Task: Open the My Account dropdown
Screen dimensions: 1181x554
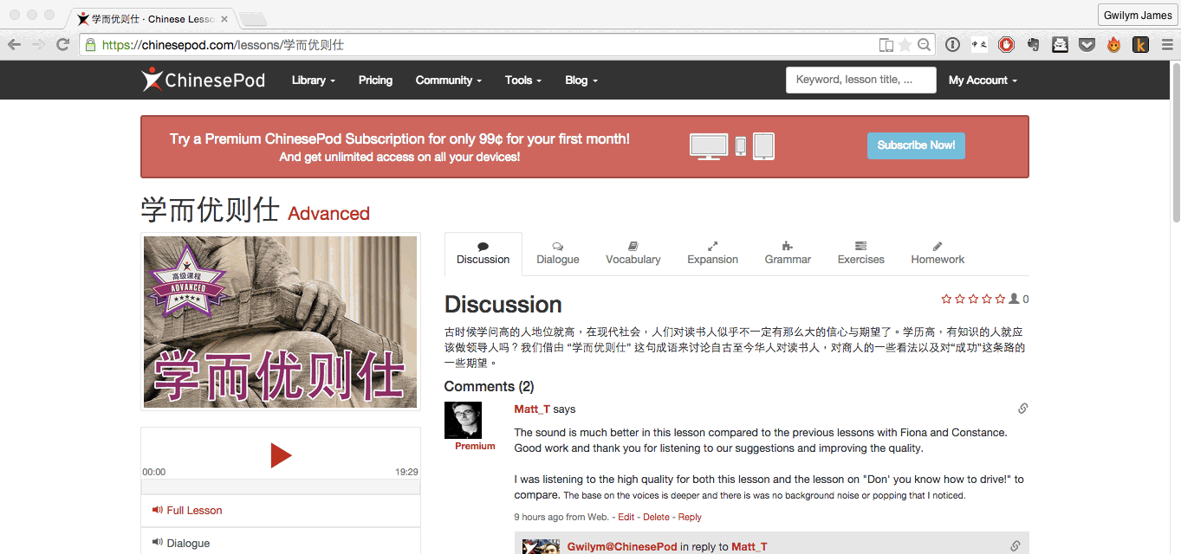Action: tap(982, 80)
